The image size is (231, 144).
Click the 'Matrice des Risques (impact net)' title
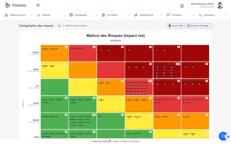click(x=116, y=36)
